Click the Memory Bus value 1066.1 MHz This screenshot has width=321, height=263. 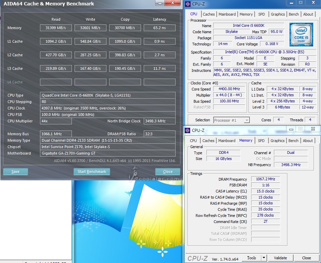coord(56,134)
